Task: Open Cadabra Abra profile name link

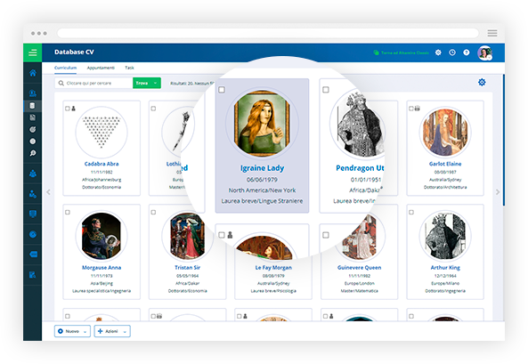Action: [x=102, y=164]
